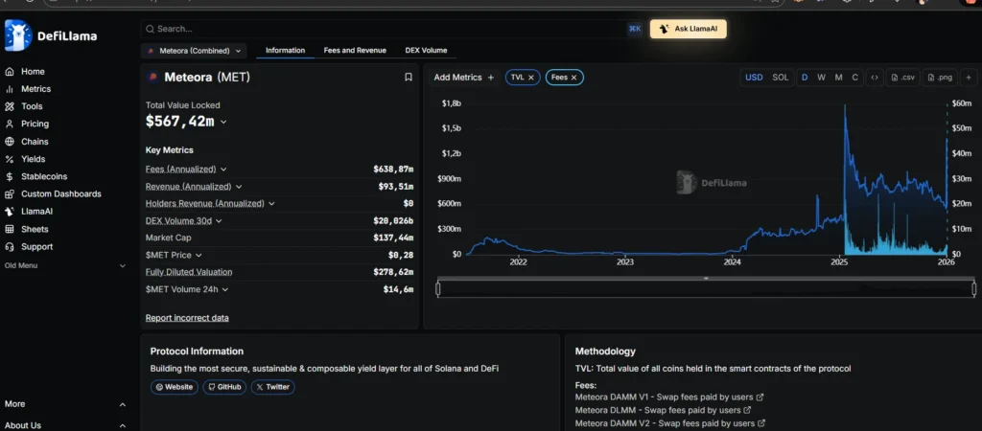
Task: Export chart as .png image
Action: [940, 77]
